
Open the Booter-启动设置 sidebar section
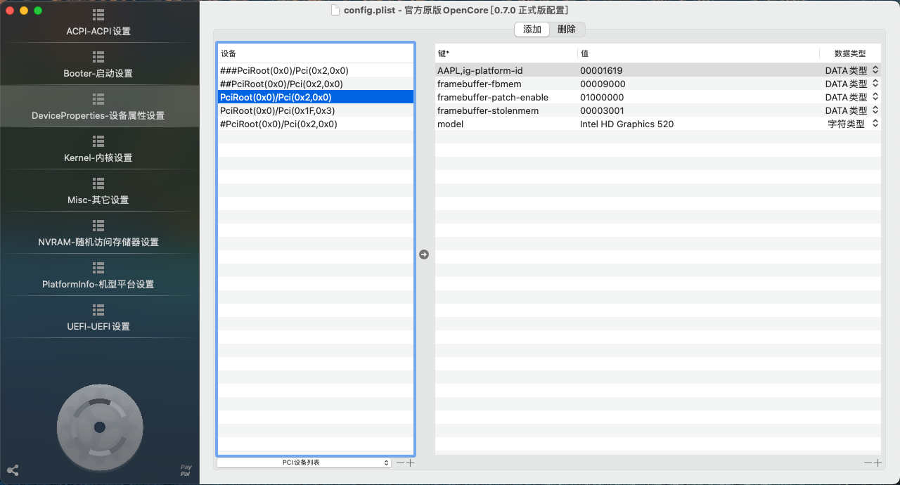click(x=98, y=65)
